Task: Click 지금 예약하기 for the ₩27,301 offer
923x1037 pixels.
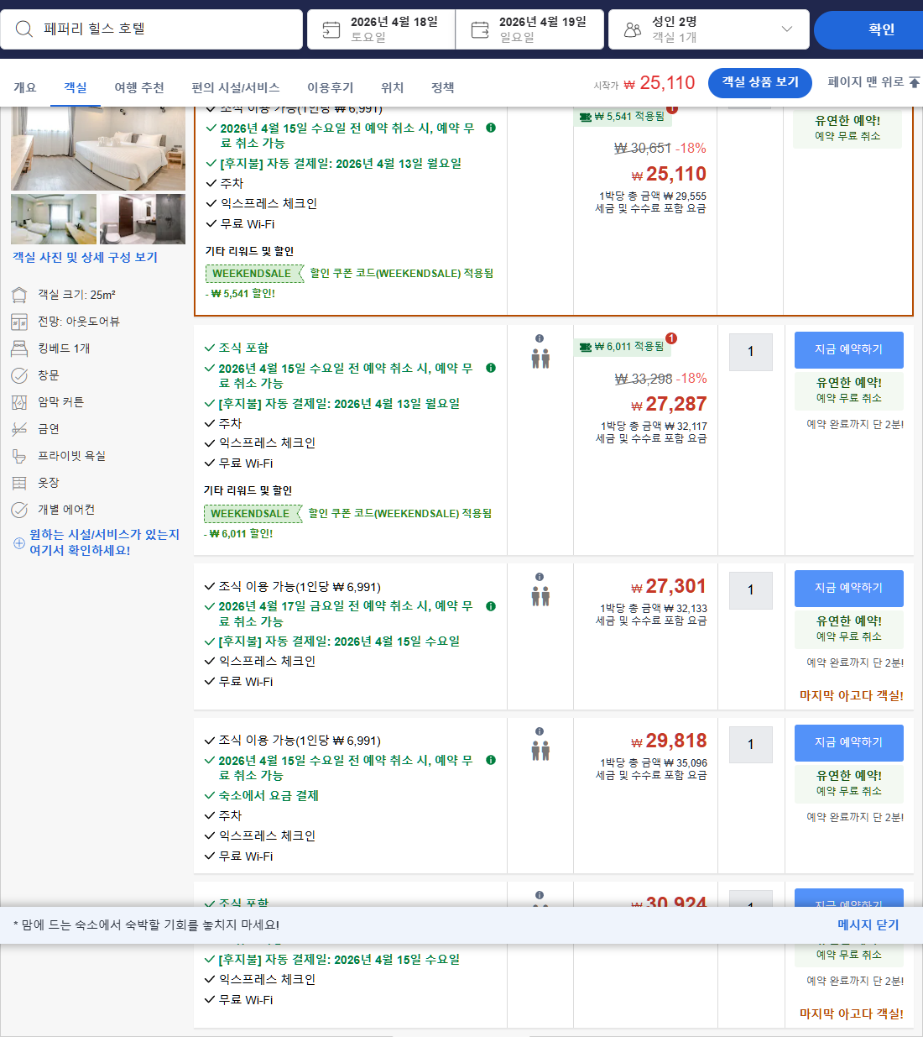Action: (849, 589)
